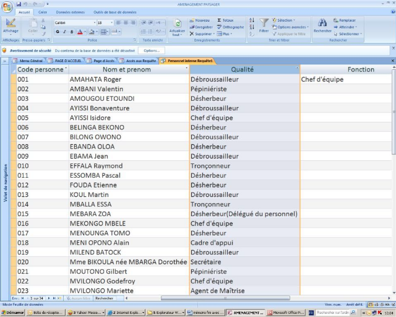Toggle underline formatting (S)
The width and height of the screenshot is (396, 317).
click(x=71, y=32)
